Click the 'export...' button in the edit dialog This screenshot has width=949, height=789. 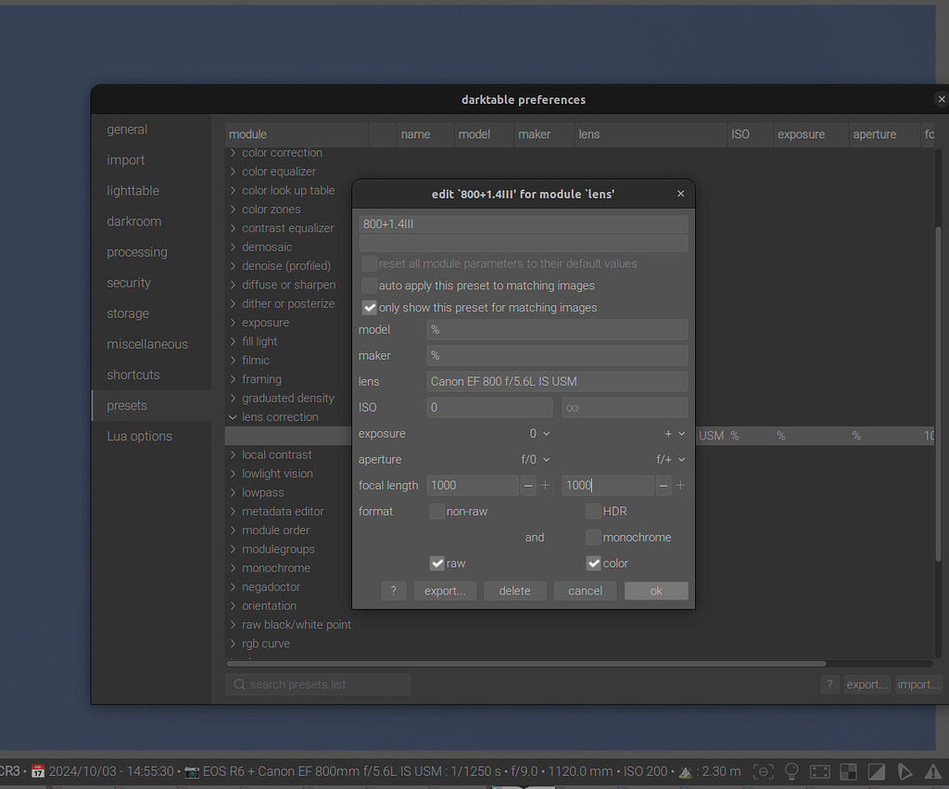point(445,591)
